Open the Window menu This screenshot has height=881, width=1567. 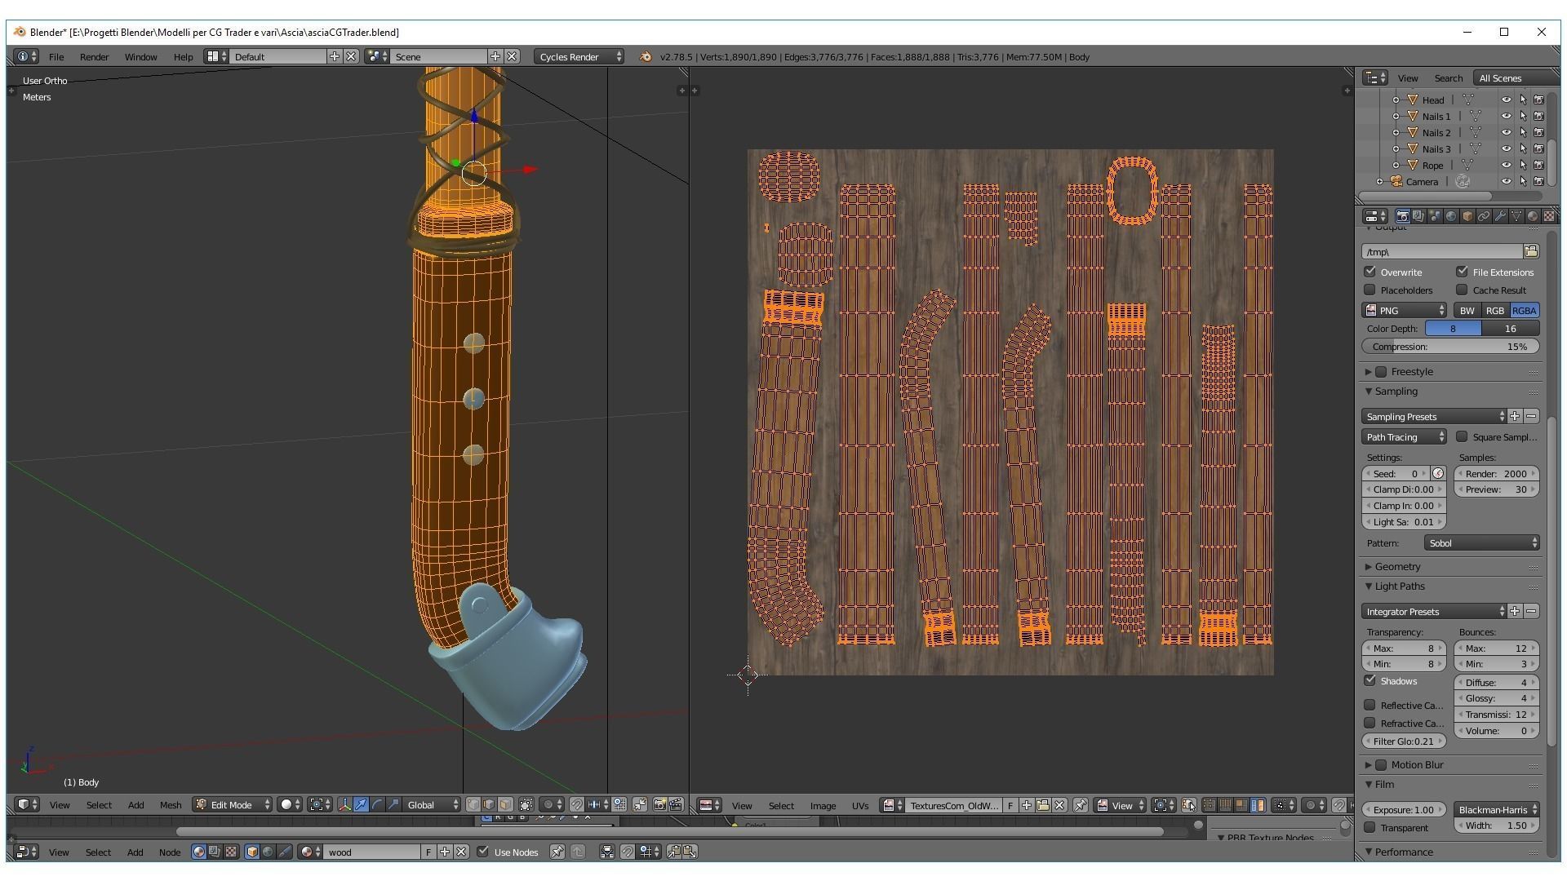pyautogui.click(x=140, y=56)
